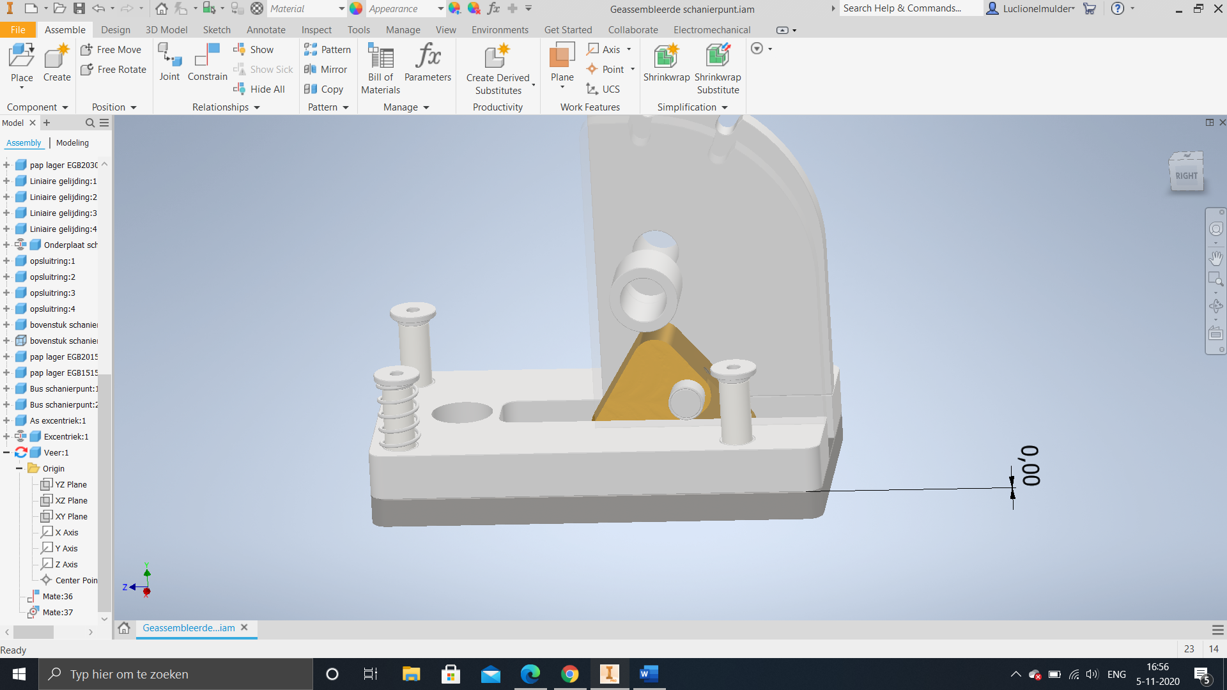This screenshot has width=1227, height=690.
Task: Show relationships toggle
Action: 254,49
